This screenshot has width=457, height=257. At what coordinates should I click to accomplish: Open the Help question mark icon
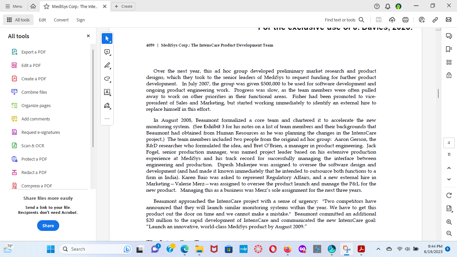click(377, 6)
